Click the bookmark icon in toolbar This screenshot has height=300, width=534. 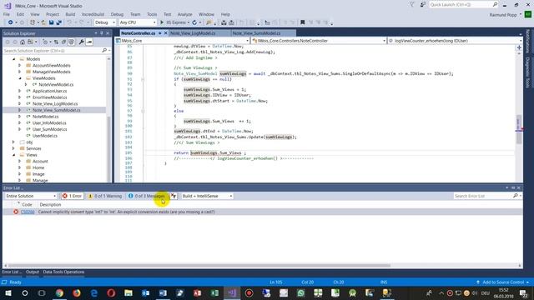302,22
